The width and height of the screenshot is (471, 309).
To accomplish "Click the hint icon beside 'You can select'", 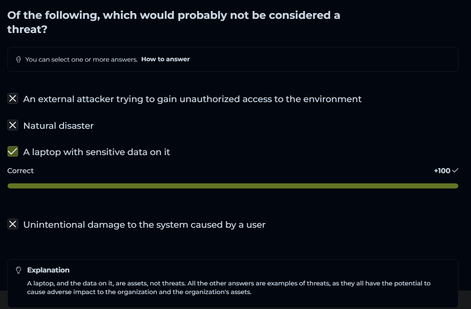I will click(x=18, y=59).
